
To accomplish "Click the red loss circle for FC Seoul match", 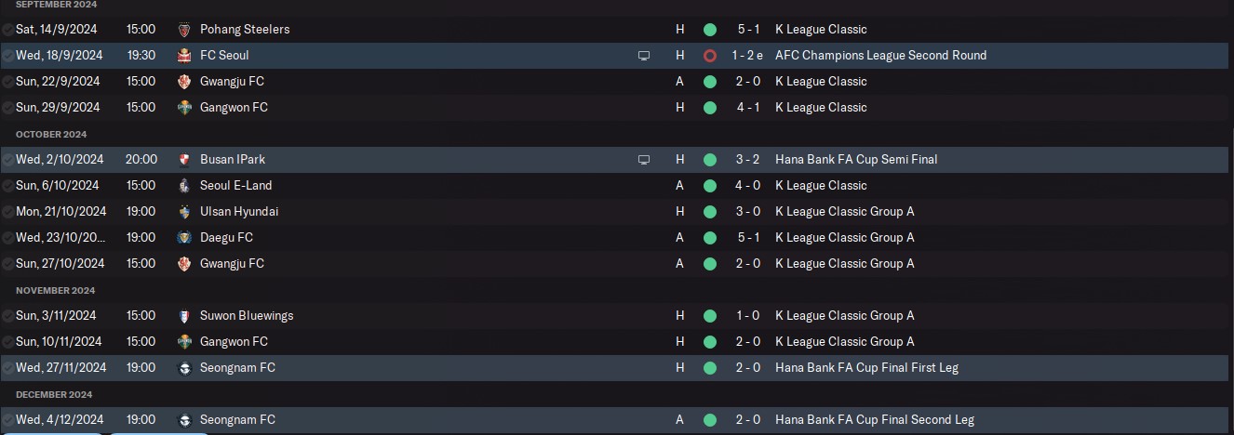I will (710, 56).
